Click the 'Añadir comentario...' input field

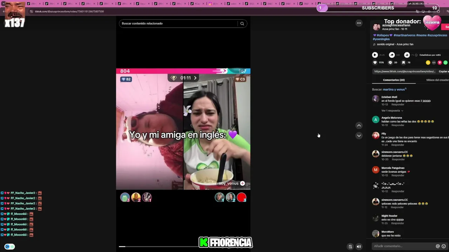click(403, 246)
